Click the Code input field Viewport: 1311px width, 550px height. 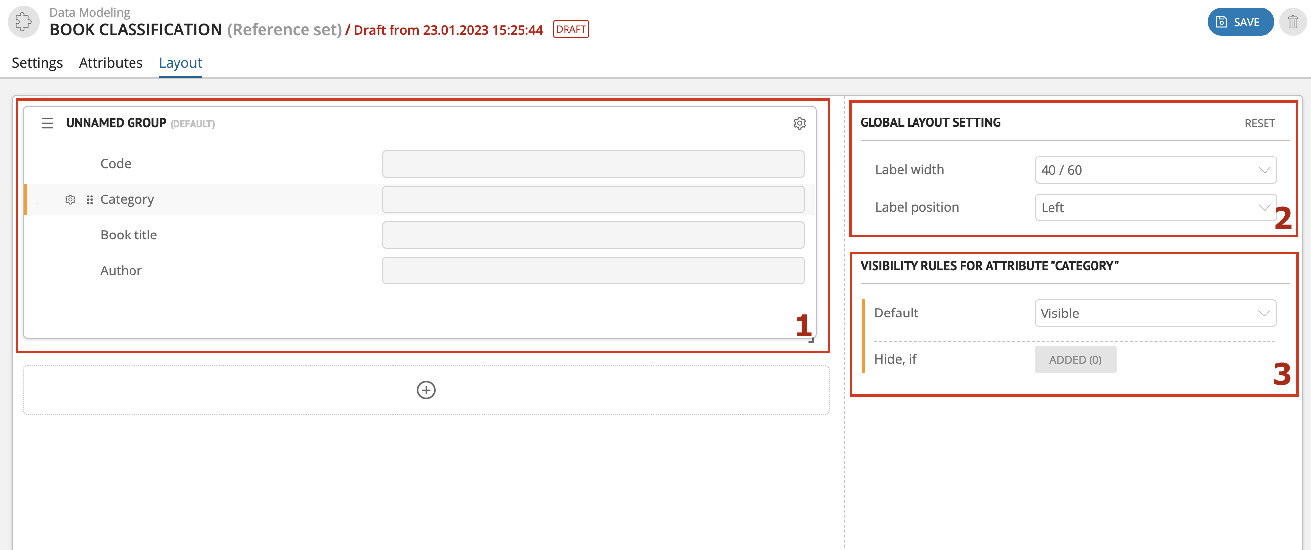pyautogui.click(x=593, y=164)
